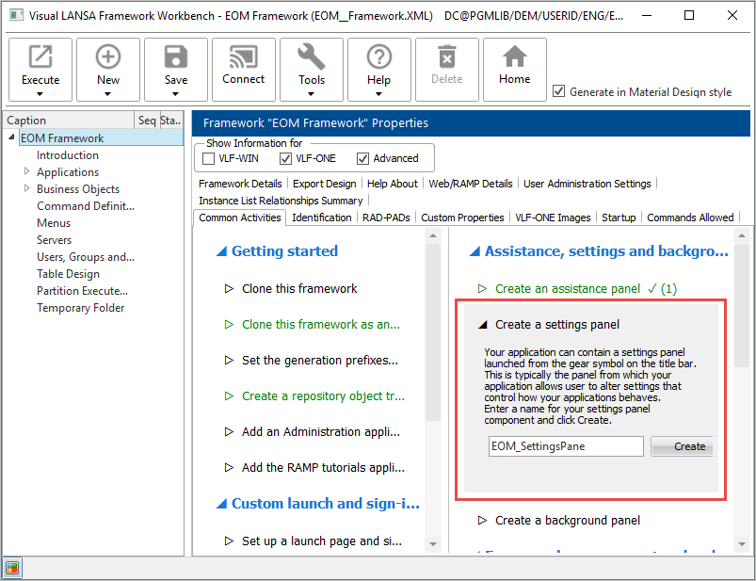Select Temporary Folder in the tree
The image size is (756, 581).
pos(81,308)
